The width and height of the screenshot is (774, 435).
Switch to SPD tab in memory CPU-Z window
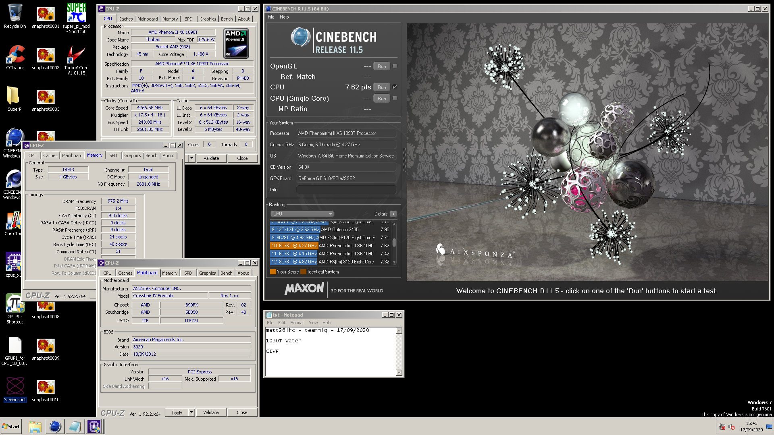click(x=113, y=155)
